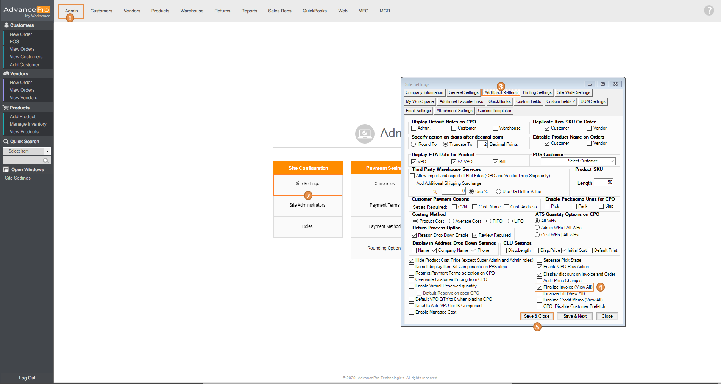Click the Product SKU Length input field
This screenshot has width=721, height=384.
[x=604, y=183]
